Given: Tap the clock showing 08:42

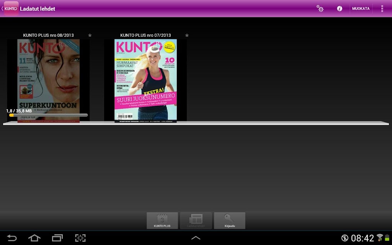Looking at the screenshot, I should [x=362, y=238].
